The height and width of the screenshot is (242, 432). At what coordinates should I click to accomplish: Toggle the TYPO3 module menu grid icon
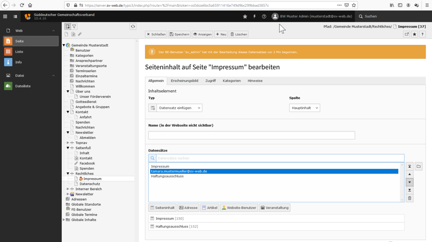pos(5,17)
